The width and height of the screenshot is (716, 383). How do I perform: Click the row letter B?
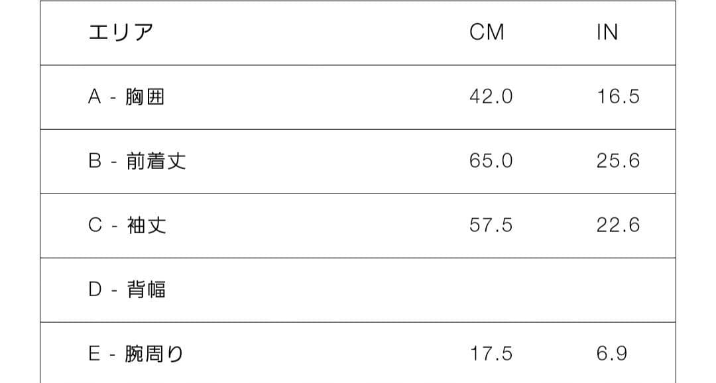(x=95, y=162)
